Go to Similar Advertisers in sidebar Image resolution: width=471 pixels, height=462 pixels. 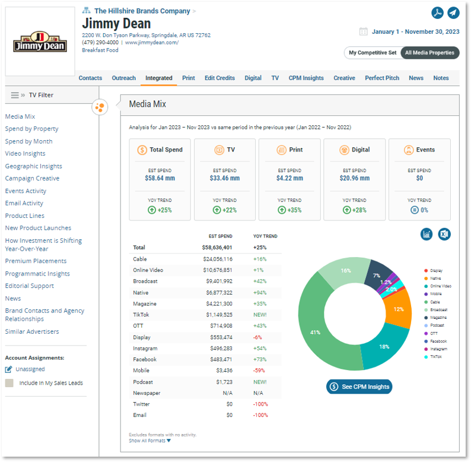click(x=32, y=331)
